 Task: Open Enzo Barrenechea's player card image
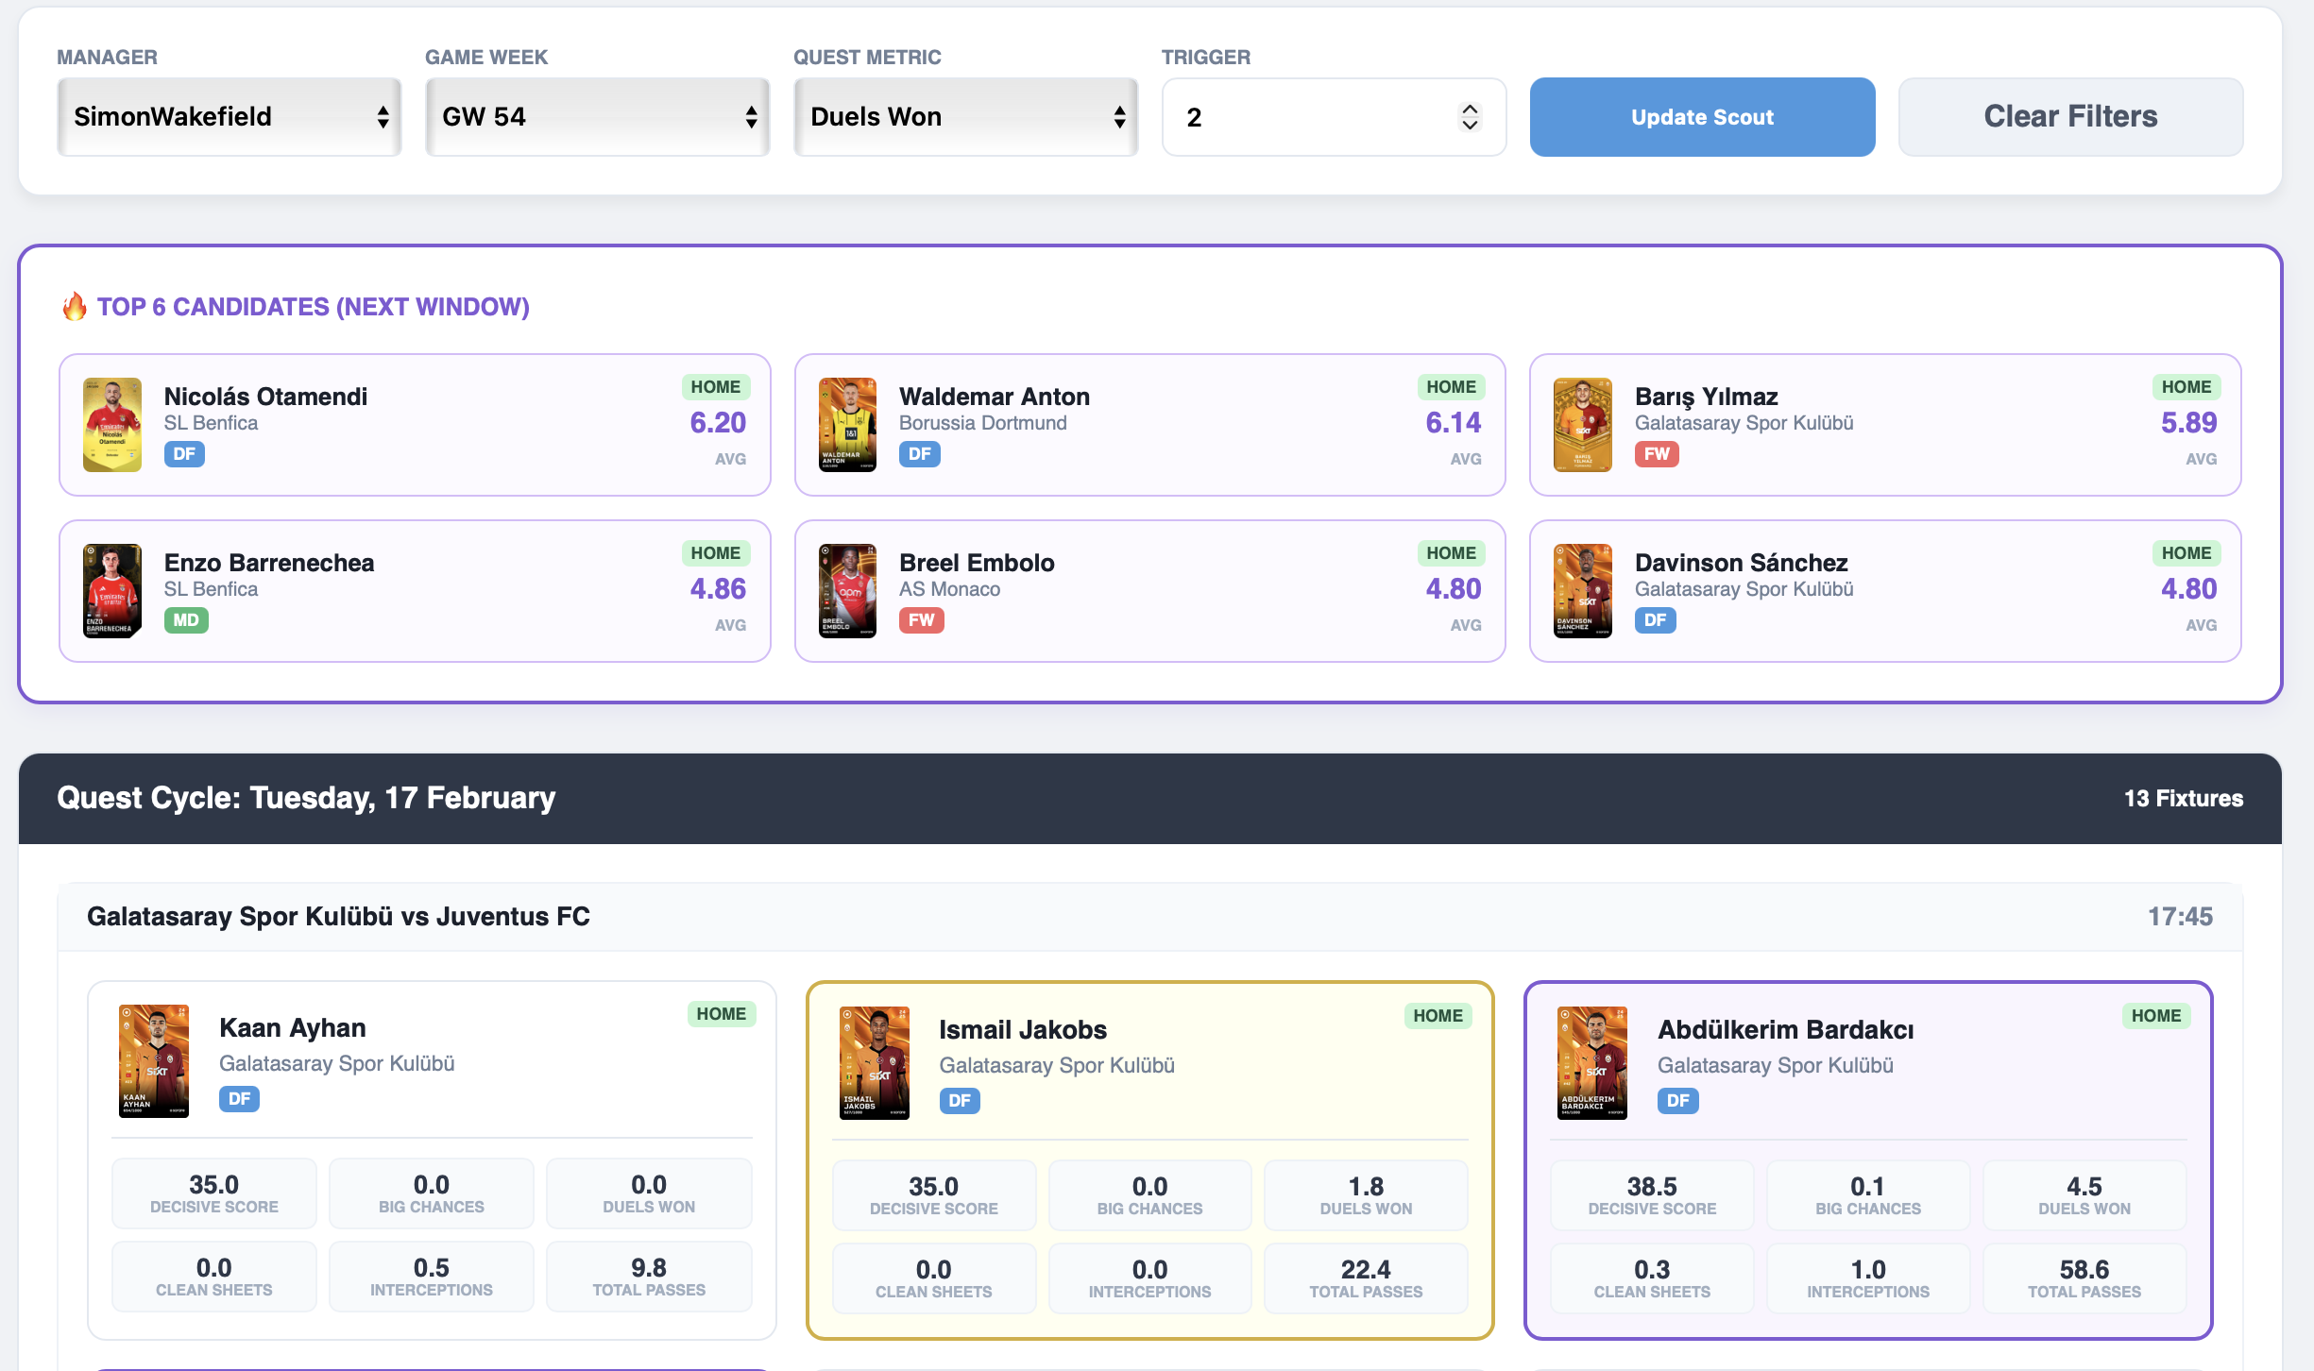[112, 591]
